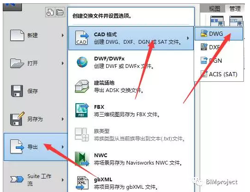
Task: Choose the FBX export title
Action: [x=99, y=107]
